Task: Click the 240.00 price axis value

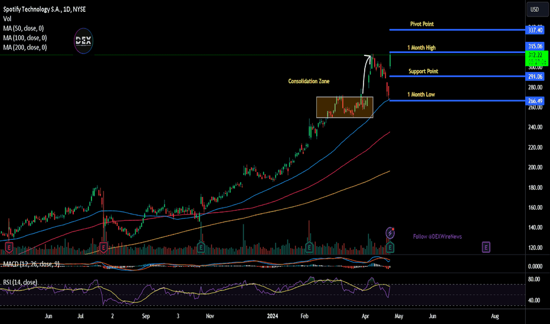Action: (x=535, y=127)
